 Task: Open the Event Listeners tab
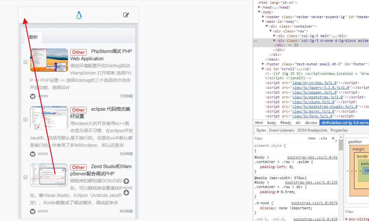tap(282, 130)
